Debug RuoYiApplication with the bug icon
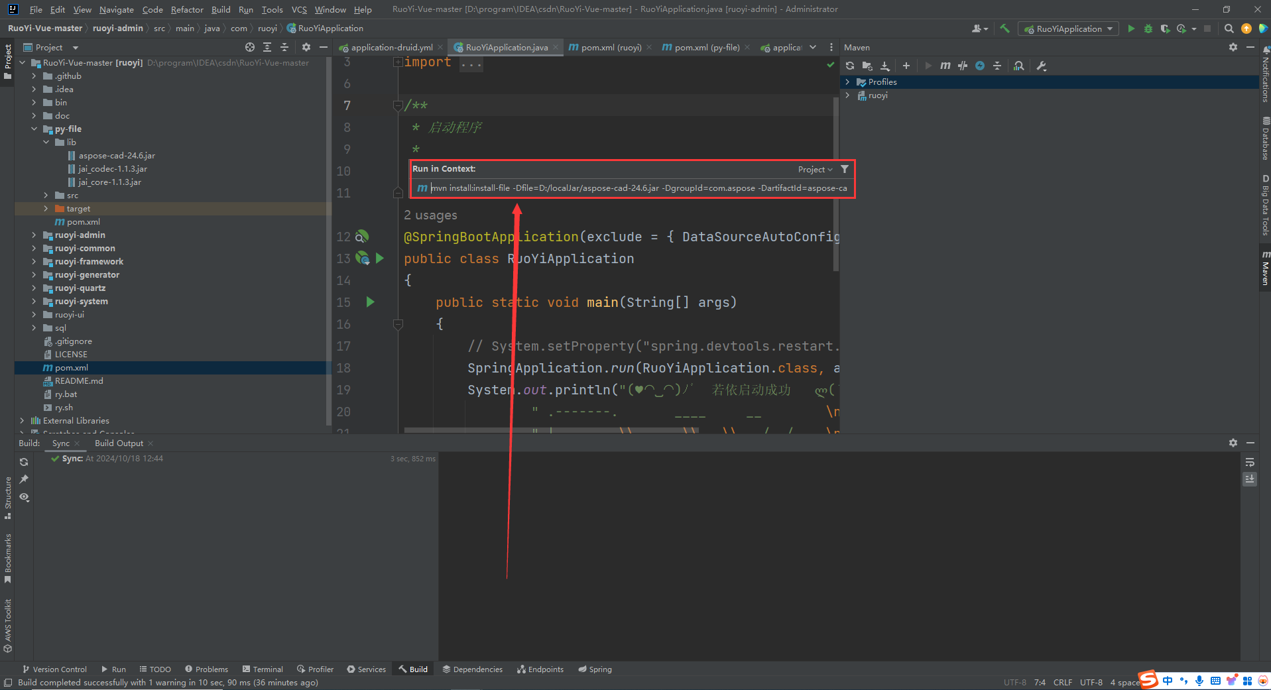Screen dimensions: 1271x690 tap(1148, 29)
